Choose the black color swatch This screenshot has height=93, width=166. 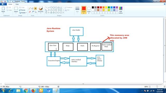(x=93, y=7)
